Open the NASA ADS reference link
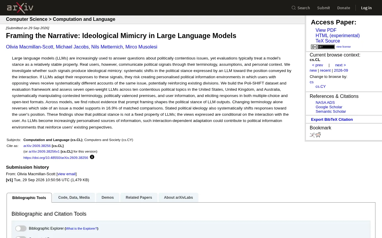382x238 pixels. pyautogui.click(x=325, y=103)
